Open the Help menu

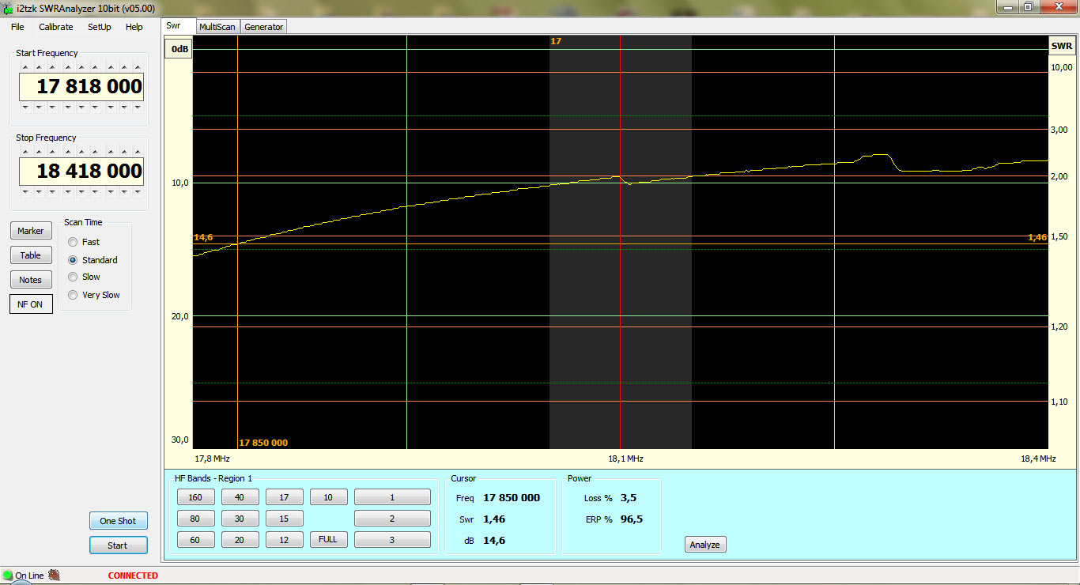point(134,27)
